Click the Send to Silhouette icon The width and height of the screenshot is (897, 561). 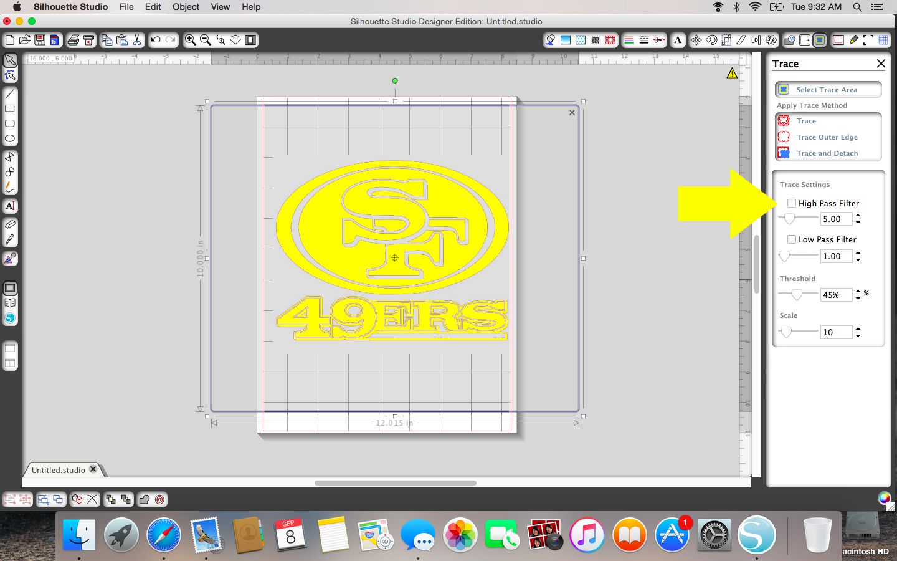pos(88,40)
